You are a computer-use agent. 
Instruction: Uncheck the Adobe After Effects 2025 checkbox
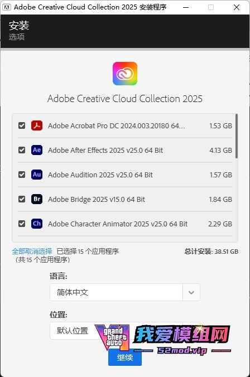coord(22,150)
